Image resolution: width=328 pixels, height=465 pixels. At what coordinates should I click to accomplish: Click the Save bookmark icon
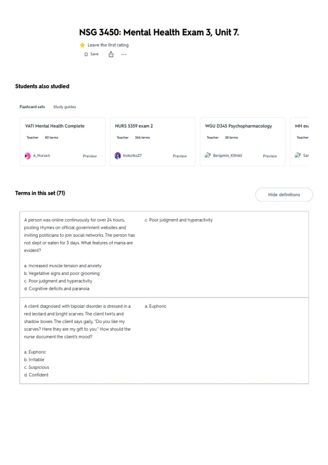click(x=86, y=54)
